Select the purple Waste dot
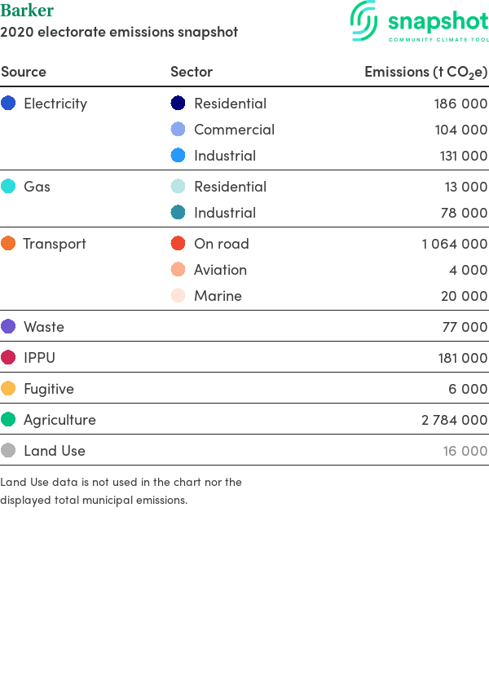The height and width of the screenshot is (693, 489). click(x=8, y=326)
